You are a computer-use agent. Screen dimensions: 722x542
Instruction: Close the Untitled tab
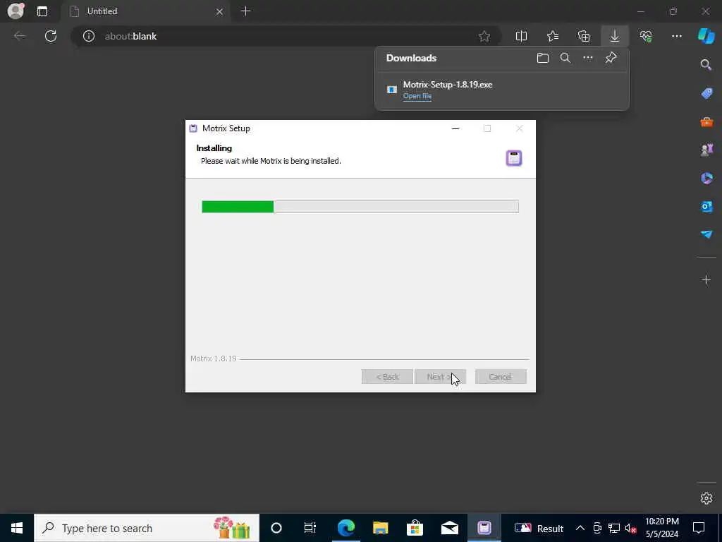tap(220, 11)
